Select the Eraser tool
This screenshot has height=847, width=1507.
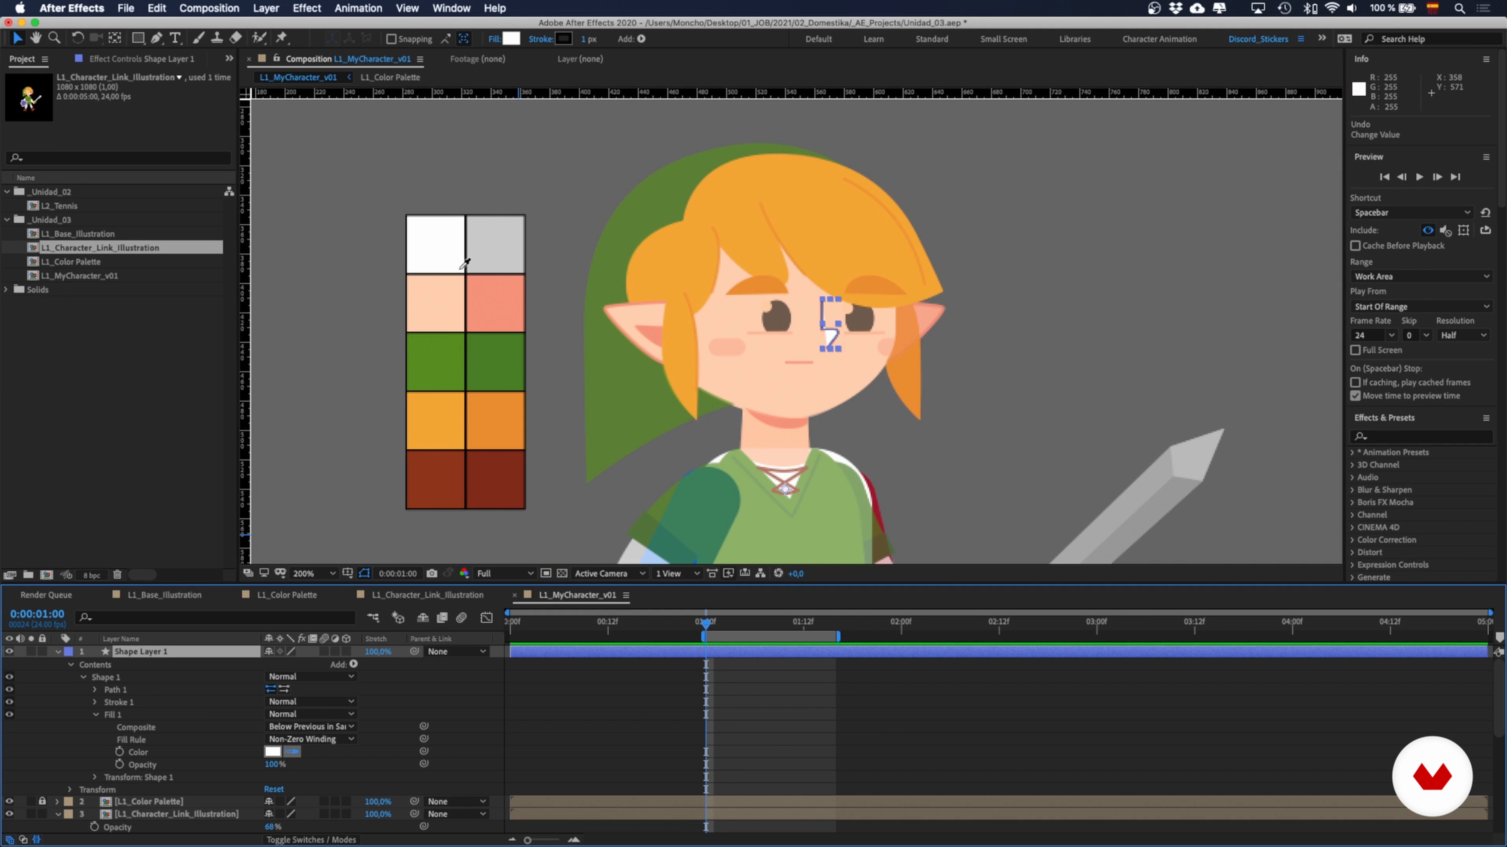point(235,38)
